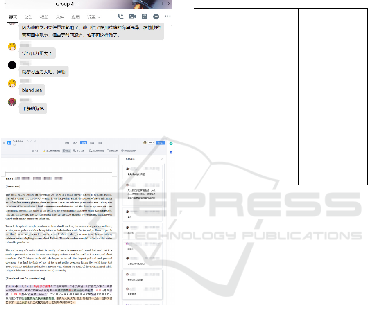The height and width of the screenshot is (311, 369).
Task: Click 文档定稿 finalize document button
Action: pyautogui.click(x=113, y=151)
